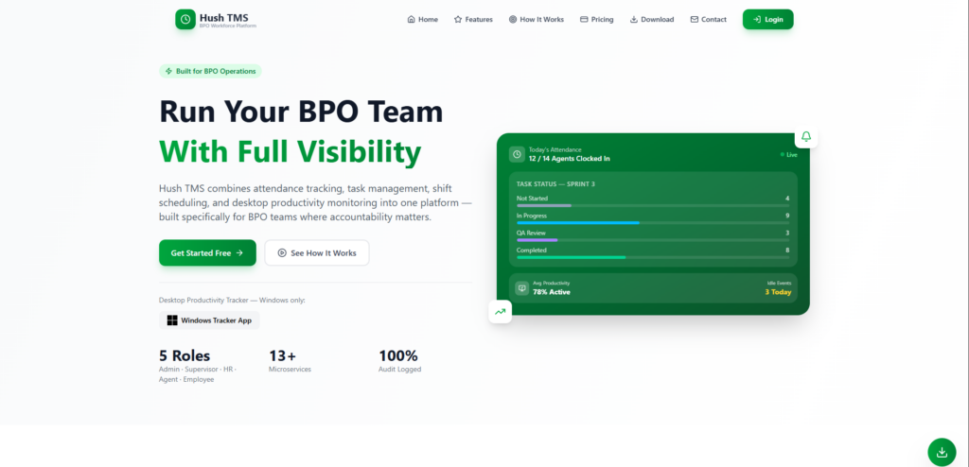Open the Contact nav item
The height and width of the screenshot is (467, 969).
click(708, 20)
